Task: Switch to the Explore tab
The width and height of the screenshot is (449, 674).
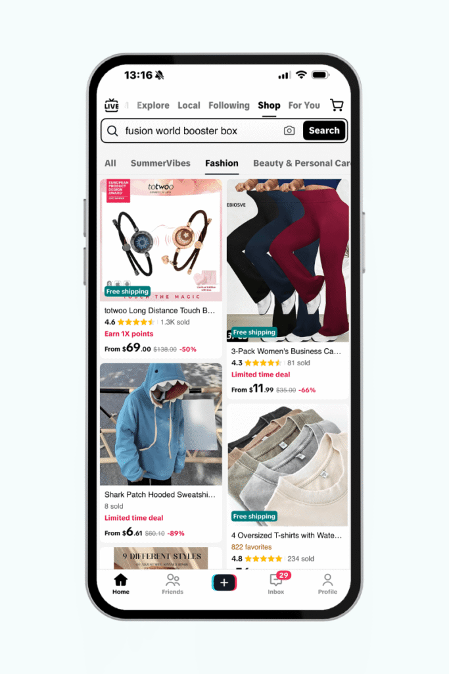Action: coord(153,105)
